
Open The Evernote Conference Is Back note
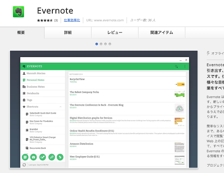coord(127,108)
